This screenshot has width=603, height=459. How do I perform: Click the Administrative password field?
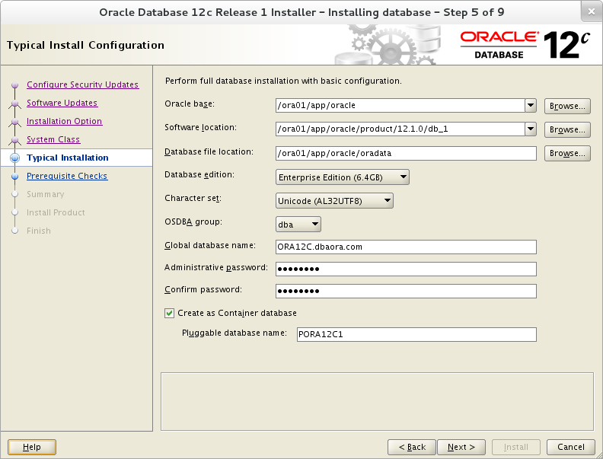point(406,269)
